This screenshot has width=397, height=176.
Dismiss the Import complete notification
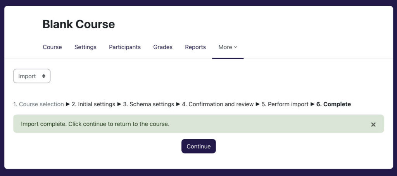click(373, 124)
